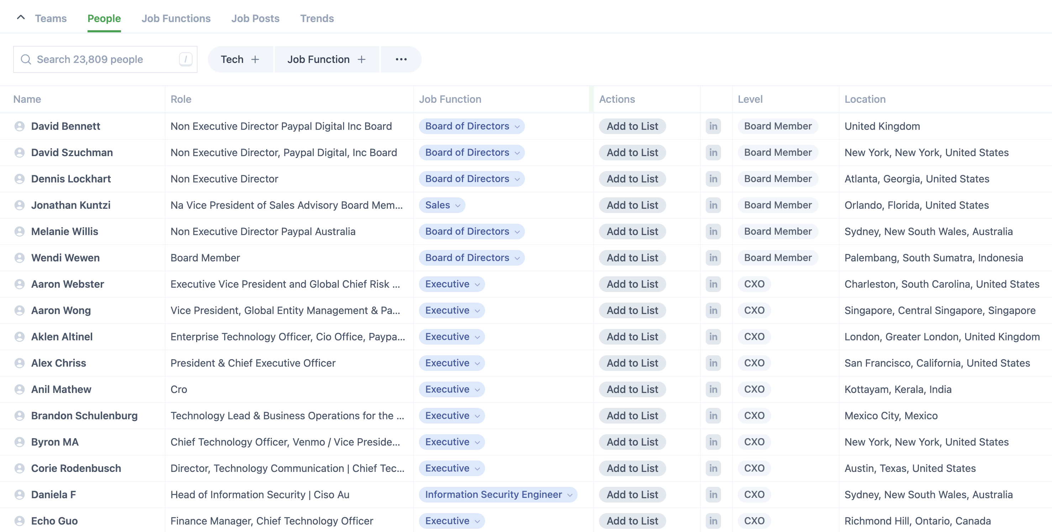This screenshot has height=532, width=1052.
Task: Switch to the Job Functions tab
Action: tap(176, 18)
